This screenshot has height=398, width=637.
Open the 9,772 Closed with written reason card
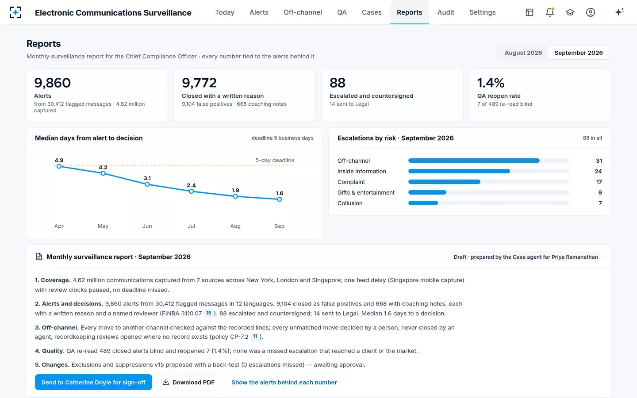click(x=245, y=95)
